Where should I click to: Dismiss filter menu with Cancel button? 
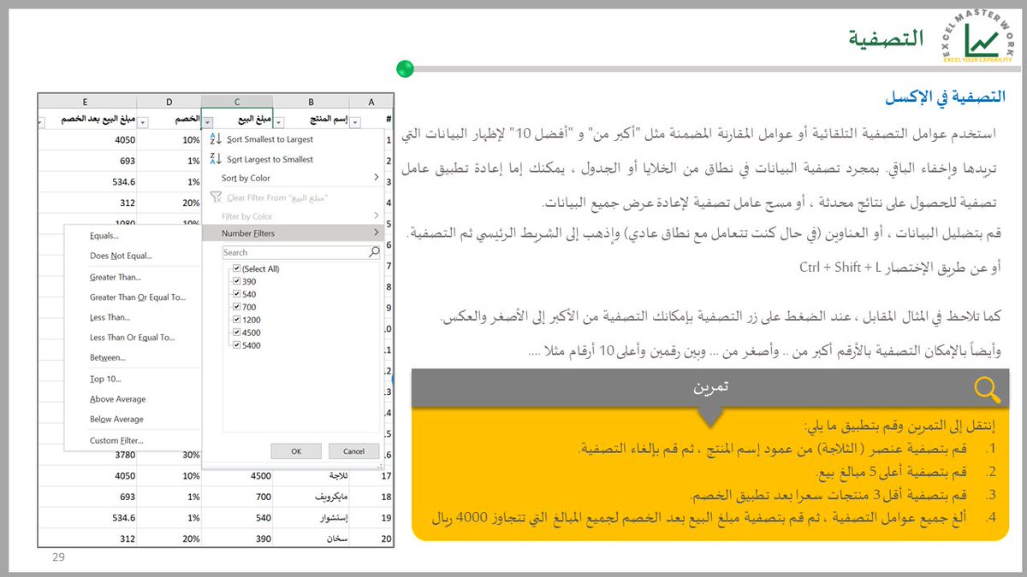[x=353, y=450]
